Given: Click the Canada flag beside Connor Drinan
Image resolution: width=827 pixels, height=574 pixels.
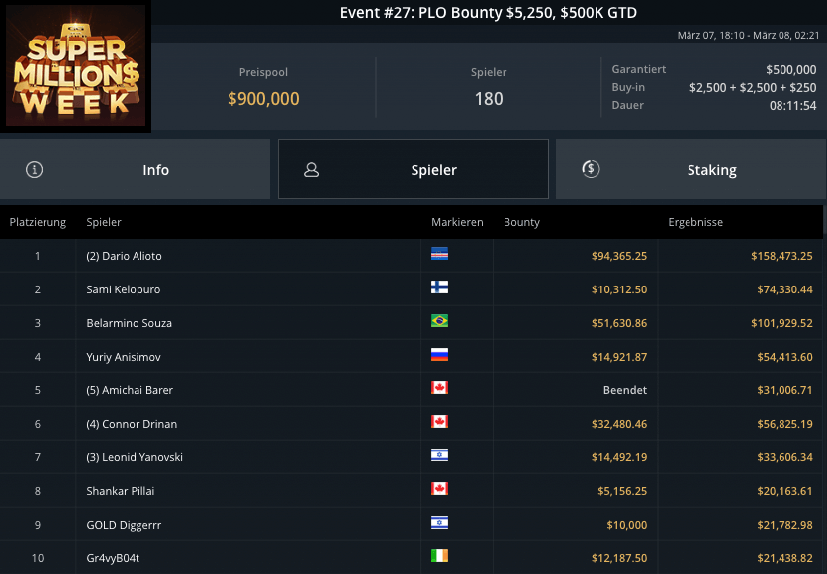Looking at the screenshot, I should click(440, 423).
